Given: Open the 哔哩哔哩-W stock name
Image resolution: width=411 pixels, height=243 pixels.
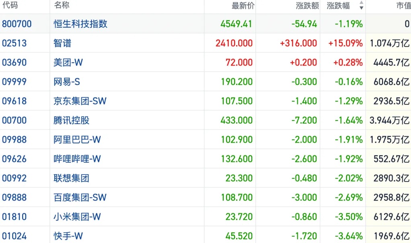Looking at the screenshot, I should [x=77, y=159].
